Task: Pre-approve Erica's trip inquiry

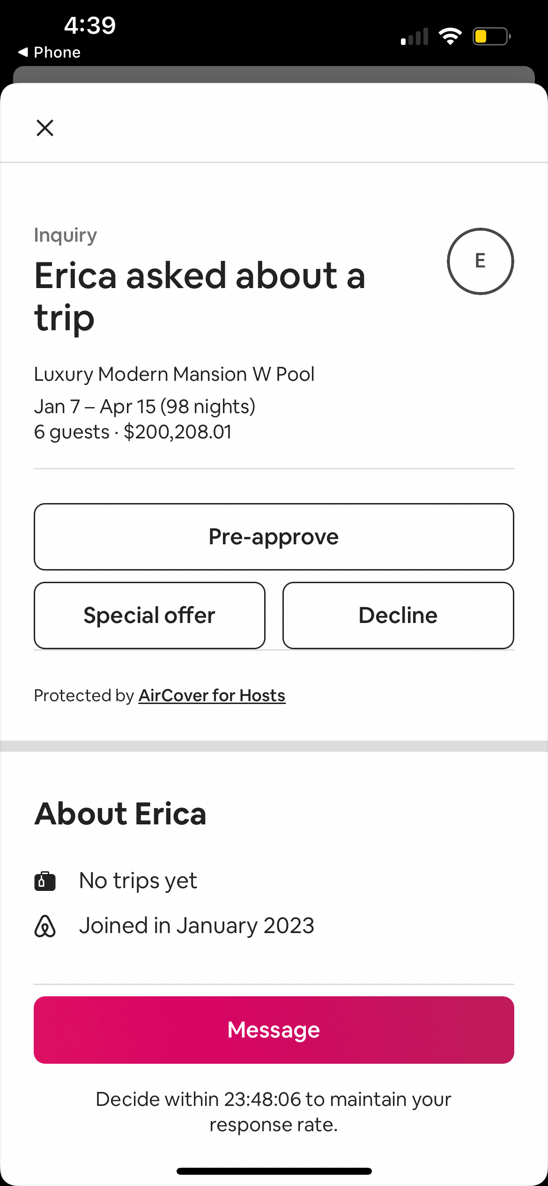Action: [274, 537]
